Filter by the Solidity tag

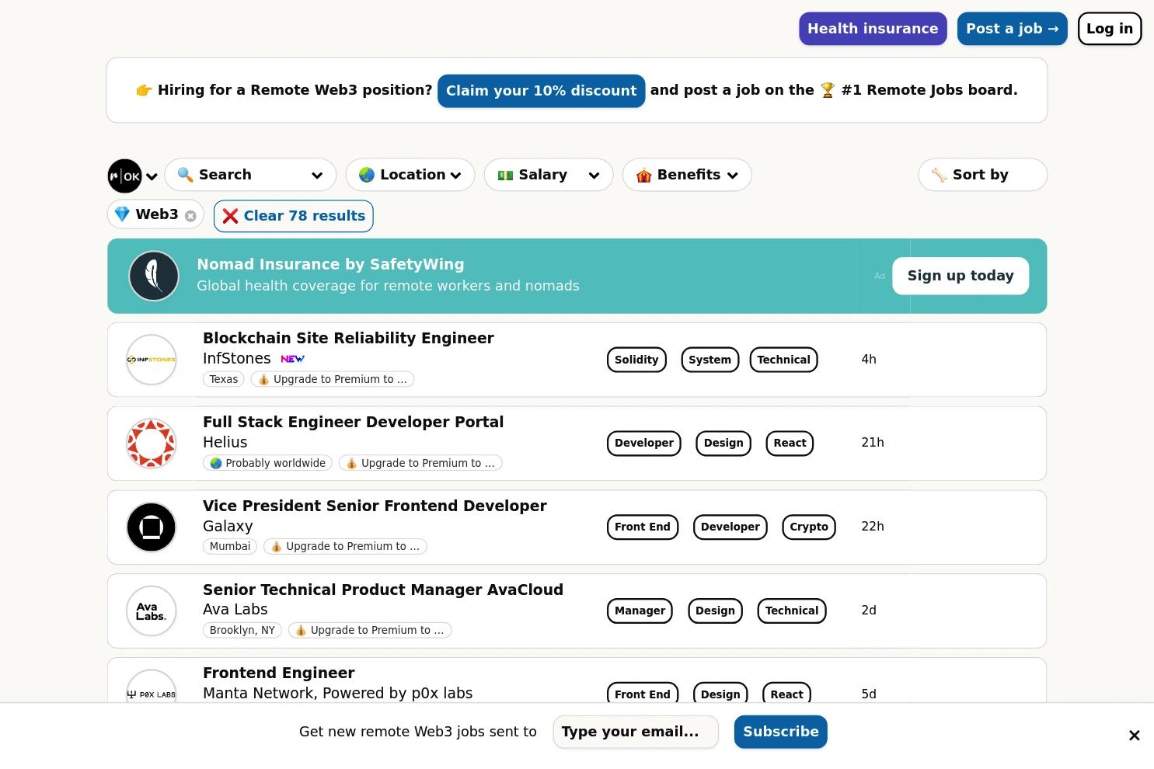tap(636, 360)
